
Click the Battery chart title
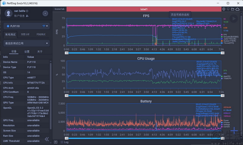(146, 101)
